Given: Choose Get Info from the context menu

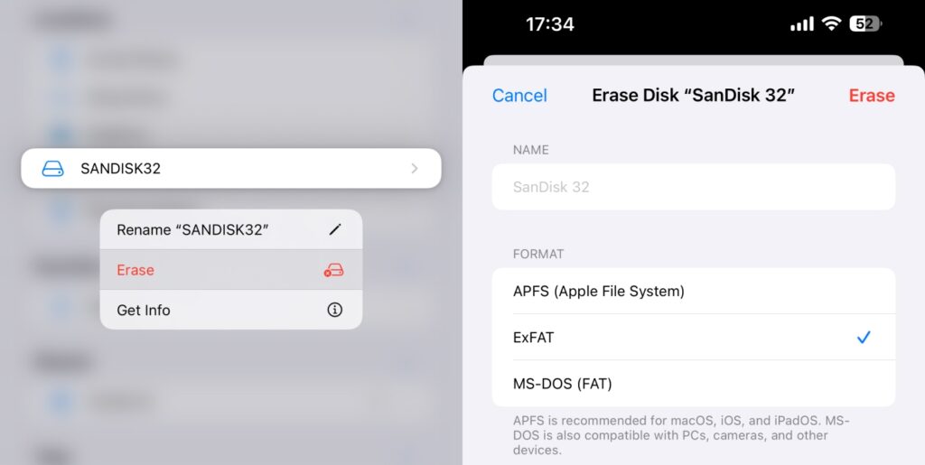Looking at the screenshot, I should (231, 310).
